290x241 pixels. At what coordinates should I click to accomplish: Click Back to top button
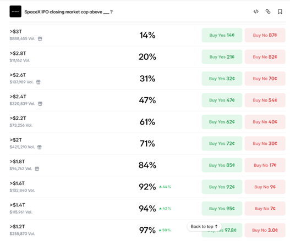pos(204,226)
